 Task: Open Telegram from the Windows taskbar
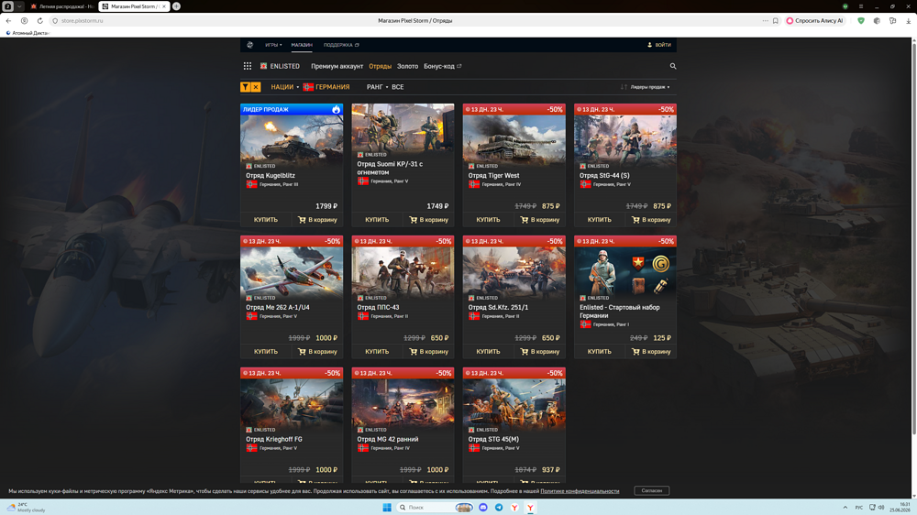(x=499, y=508)
